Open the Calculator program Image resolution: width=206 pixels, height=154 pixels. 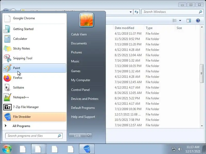(35, 39)
